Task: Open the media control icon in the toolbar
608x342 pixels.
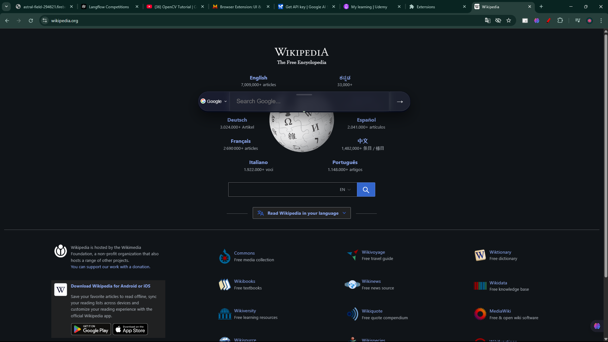Action: [578, 21]
